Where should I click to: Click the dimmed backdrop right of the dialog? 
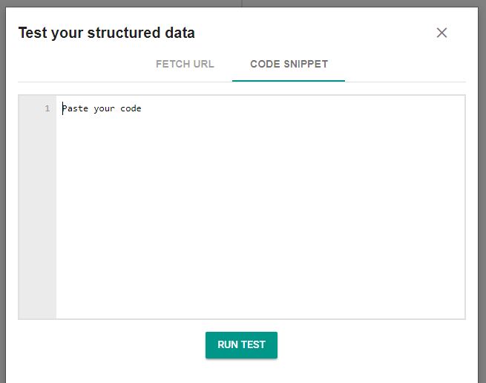pyautogui.click(x=482, y=192)
